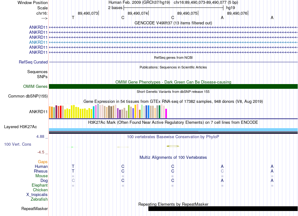298x216 pixels.
Task: Select the Dog alignment row label
Action: pos(44,181)
